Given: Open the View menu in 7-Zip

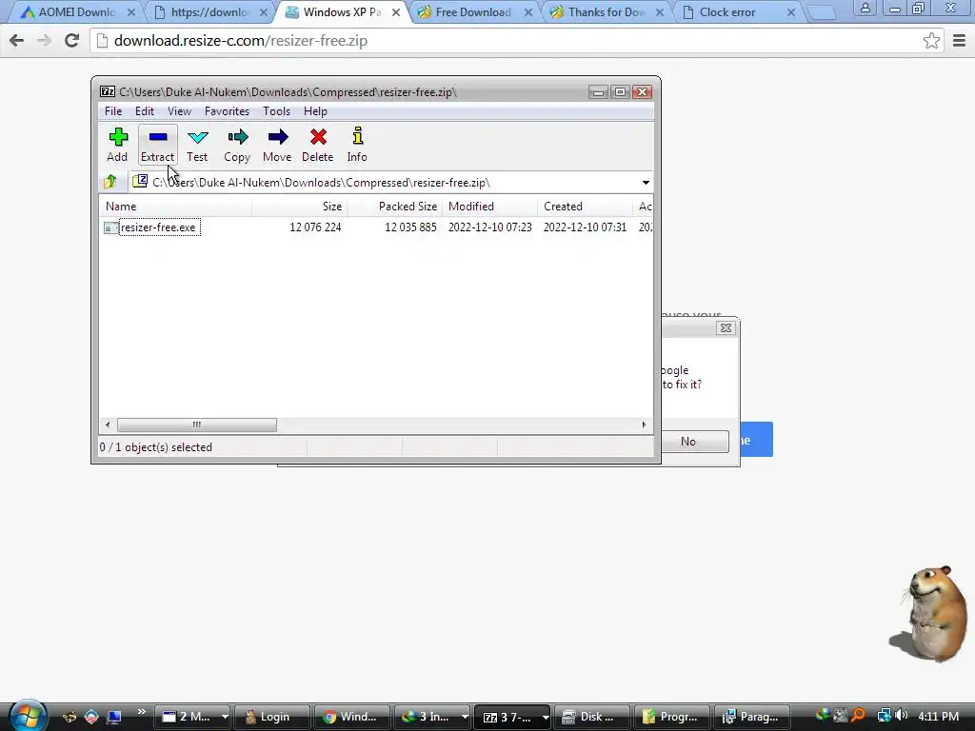Looking at the screenshot, I should [x=179, y=111].
